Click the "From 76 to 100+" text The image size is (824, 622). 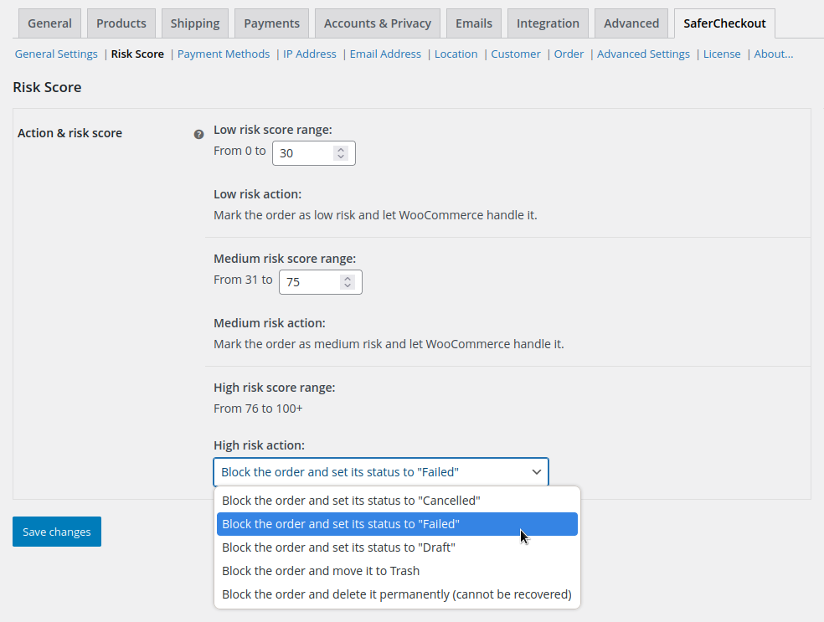coord(258,409)
